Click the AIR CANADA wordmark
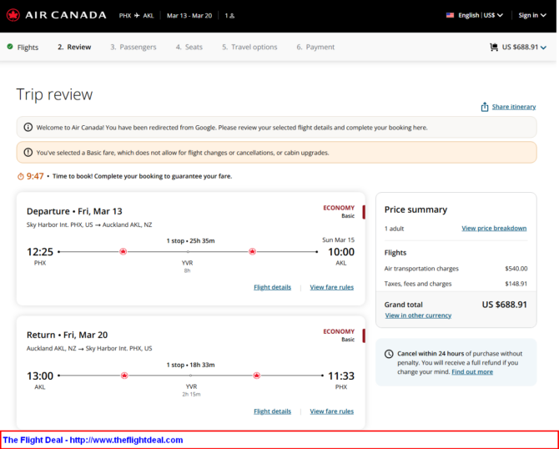 [66, 15]
